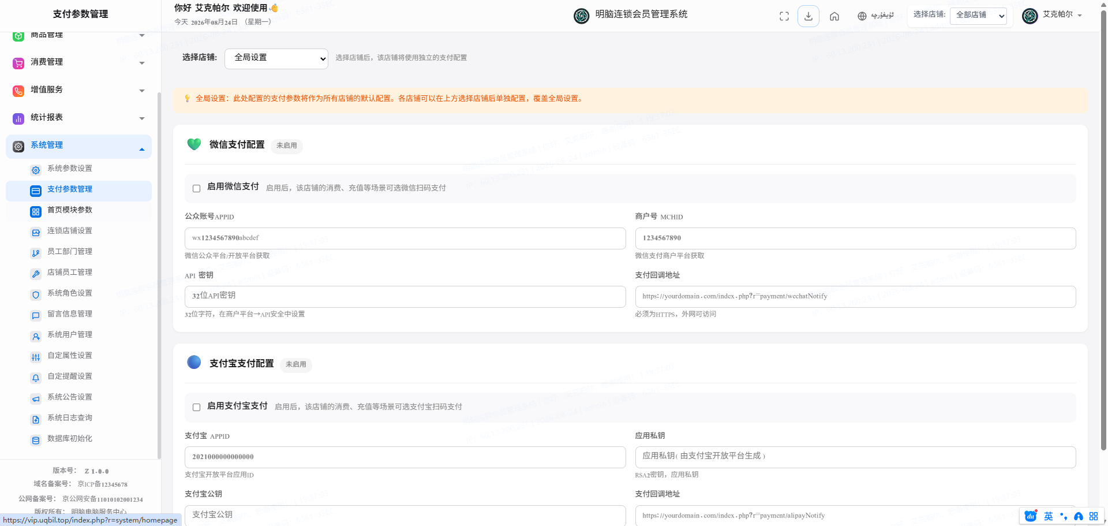Click the 消费管理 cart icon
This screenshot has height=526, width=1108.
[x=18, y=63]
